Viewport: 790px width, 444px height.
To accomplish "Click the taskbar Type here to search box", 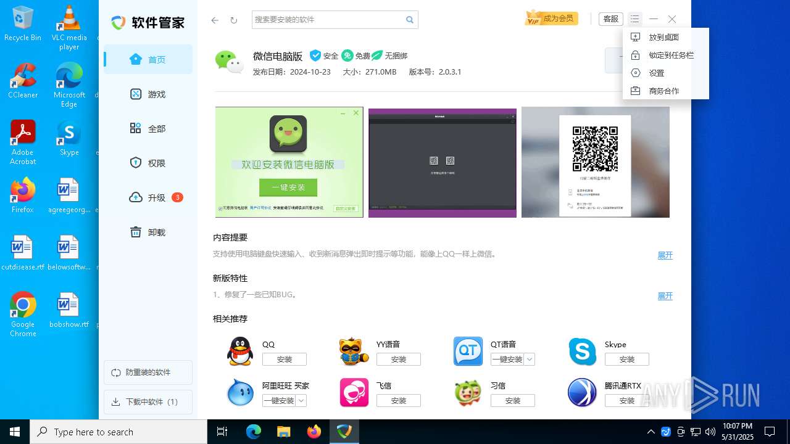I will pyautogui.click(x=118, y=432).
